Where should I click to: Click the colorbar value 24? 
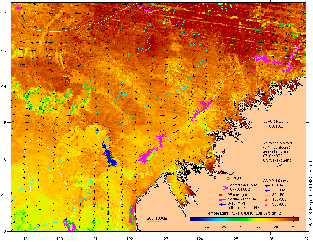[207, 227]
